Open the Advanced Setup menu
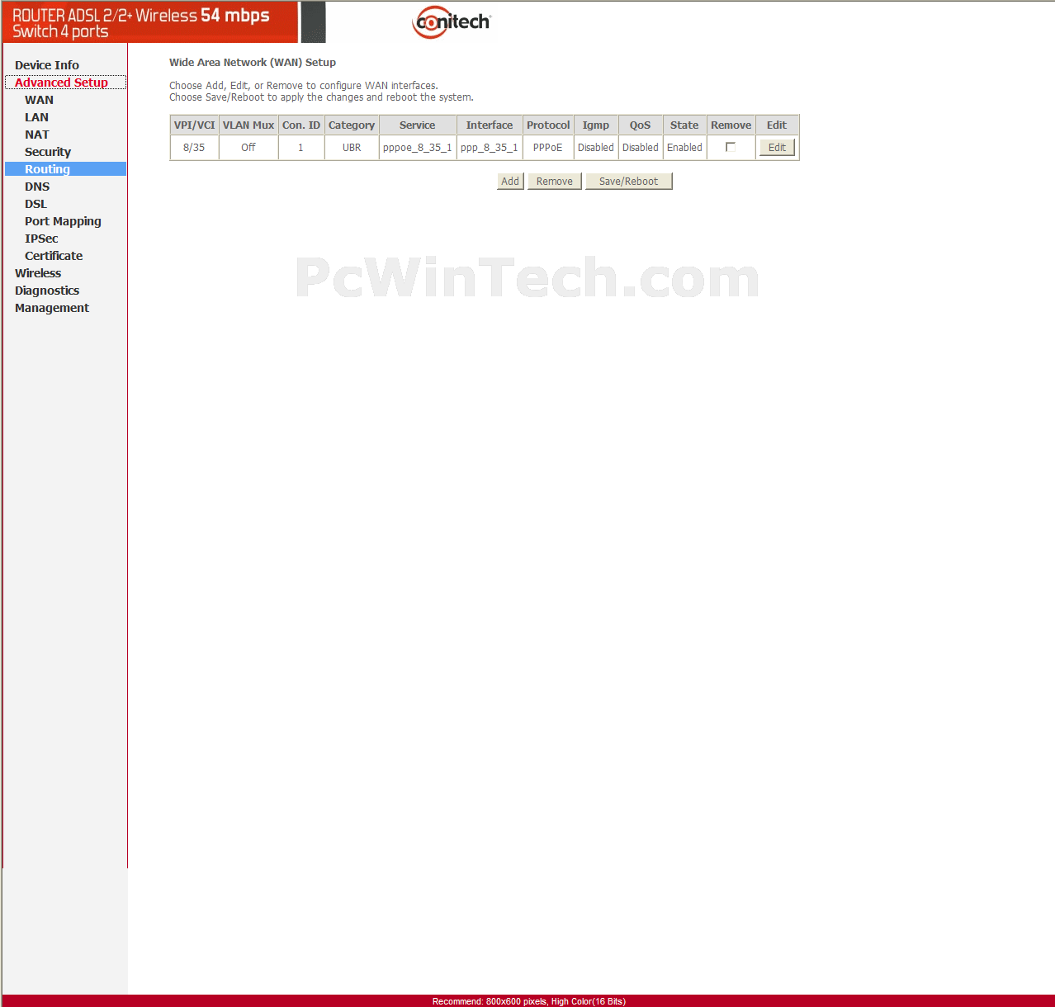Image resolution: width=1055 pixels, height=1007 pixels. point(62,83)
